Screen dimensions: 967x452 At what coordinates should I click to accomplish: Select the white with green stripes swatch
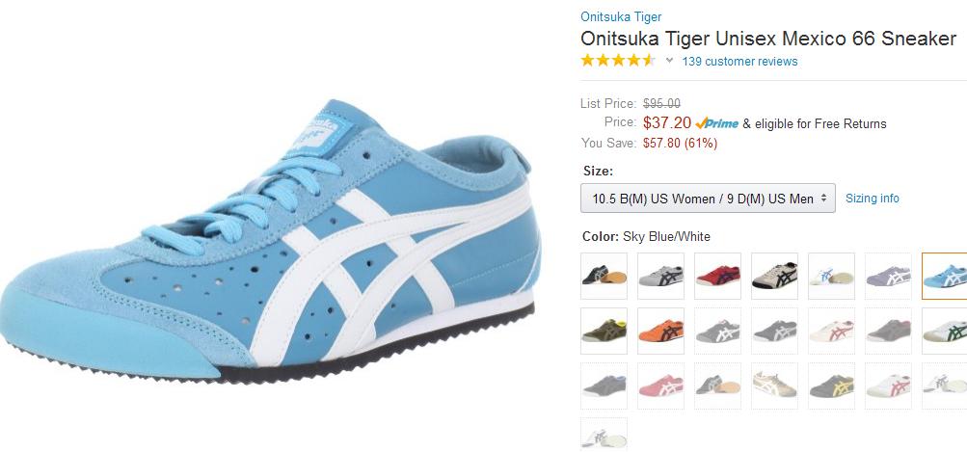[944, 332]
